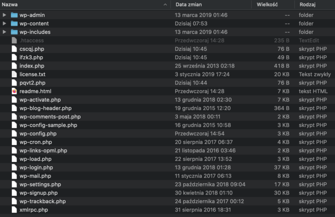Select the pqvt2.php file row
The height and width of the screenshot is (217, 335).
coord(167,83)
